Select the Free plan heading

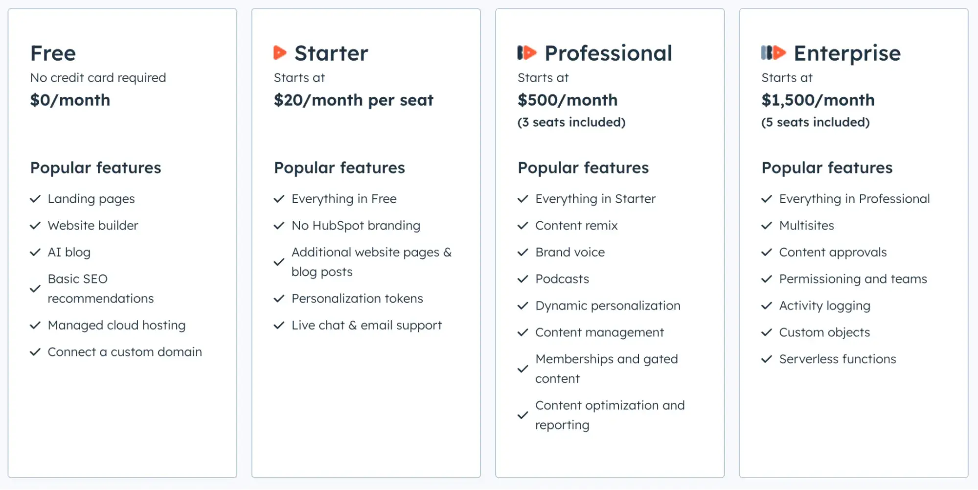53,53
